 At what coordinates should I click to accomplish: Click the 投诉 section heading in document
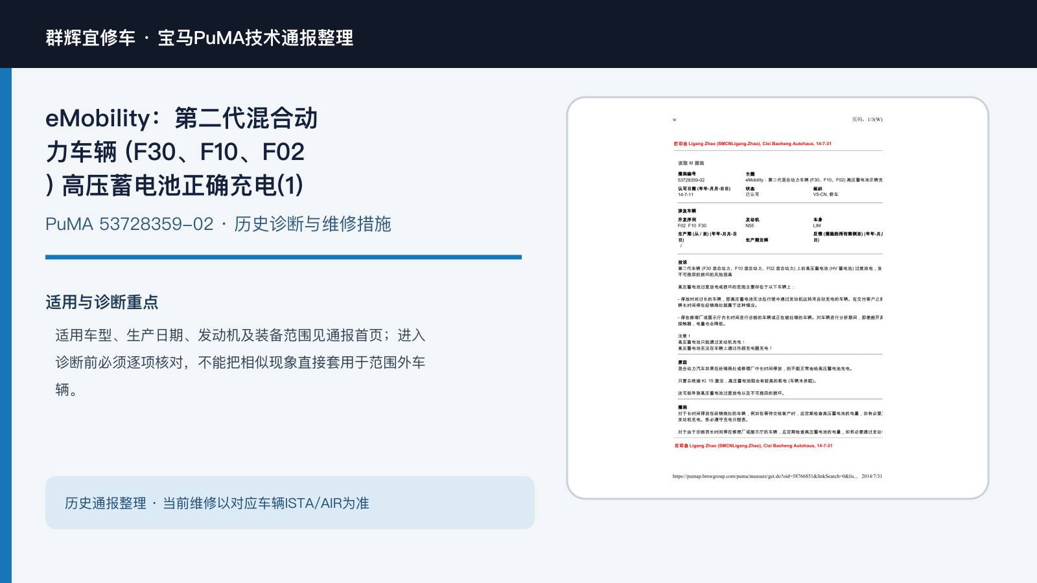coord(682,262)
